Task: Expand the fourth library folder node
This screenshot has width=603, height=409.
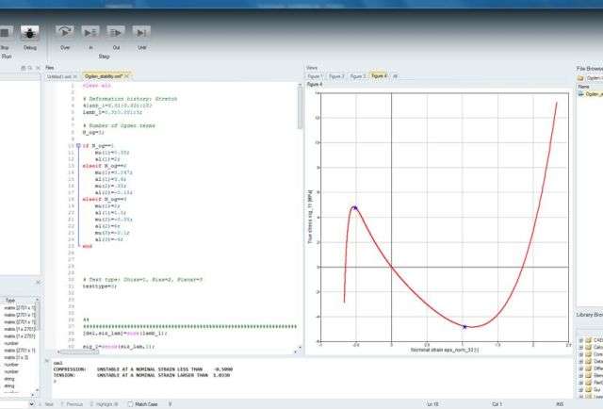Action: click(x=581, y=361)
